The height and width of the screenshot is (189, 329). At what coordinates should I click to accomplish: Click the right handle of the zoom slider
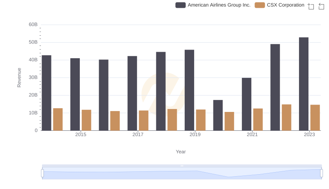click(322, 173)
